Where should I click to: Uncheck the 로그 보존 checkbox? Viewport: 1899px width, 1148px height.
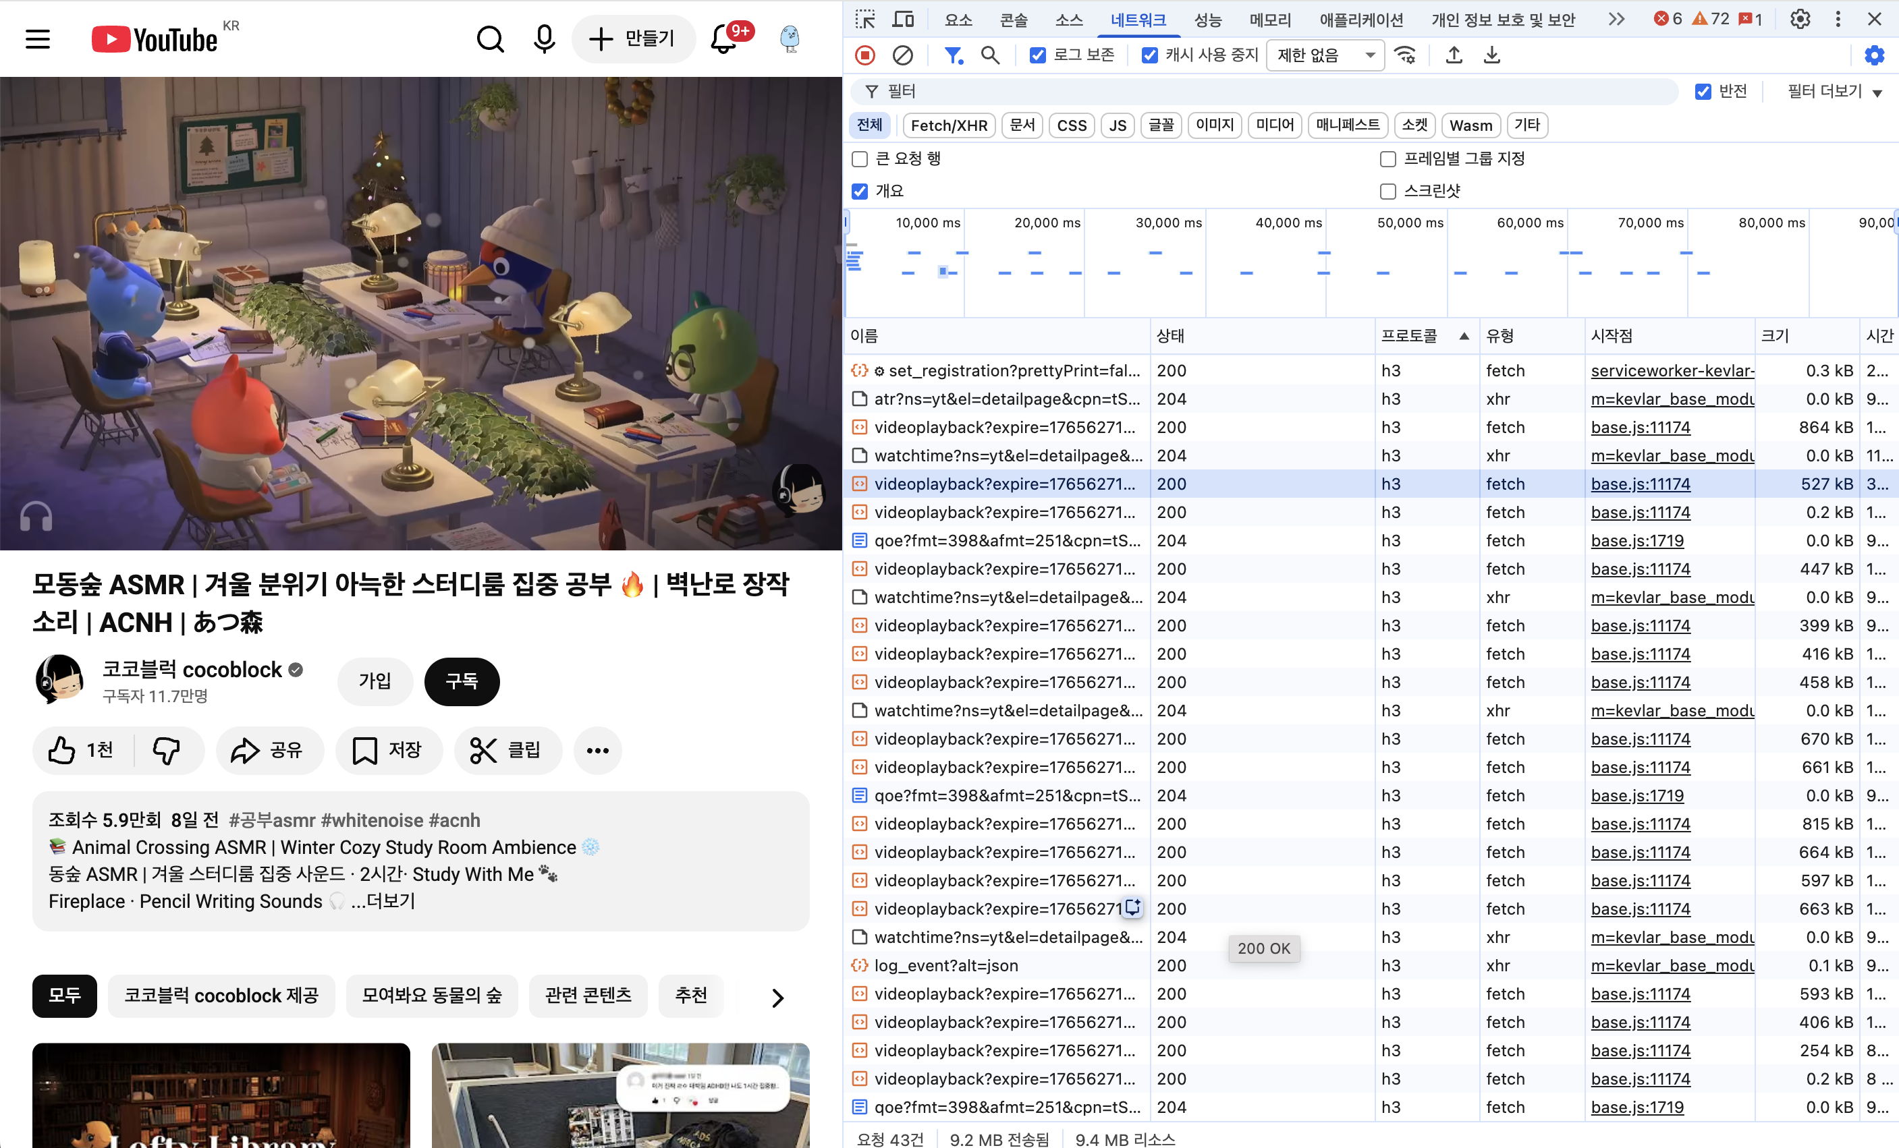(1038, 55)
